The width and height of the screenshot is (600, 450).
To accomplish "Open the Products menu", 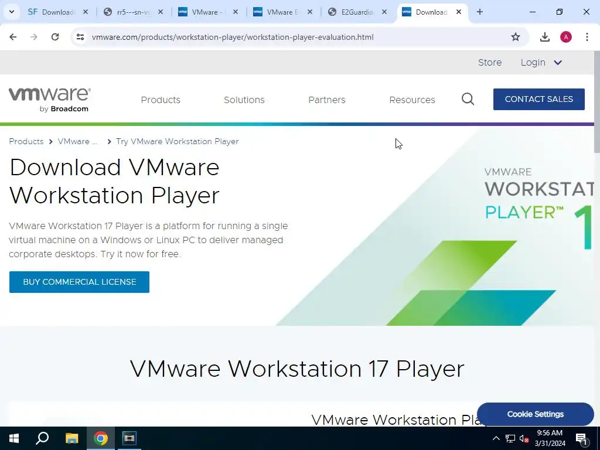I will (x=161, y=100).
